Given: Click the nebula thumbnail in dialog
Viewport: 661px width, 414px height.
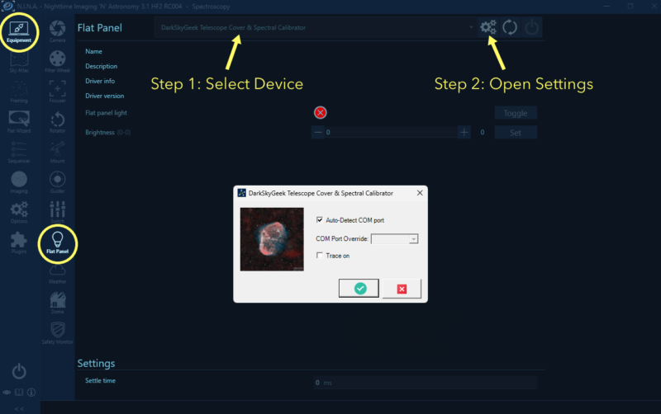Looking at the screenshot, I should click(x=272, y=239).
